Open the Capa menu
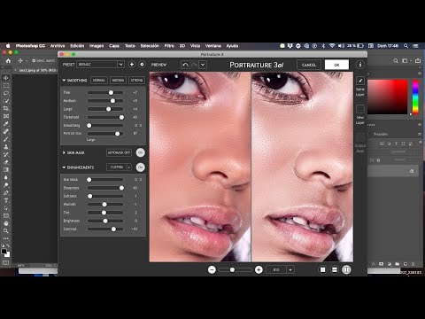Image resolution: width=425 pixels, height=319 pixels. tap(114, 46)
